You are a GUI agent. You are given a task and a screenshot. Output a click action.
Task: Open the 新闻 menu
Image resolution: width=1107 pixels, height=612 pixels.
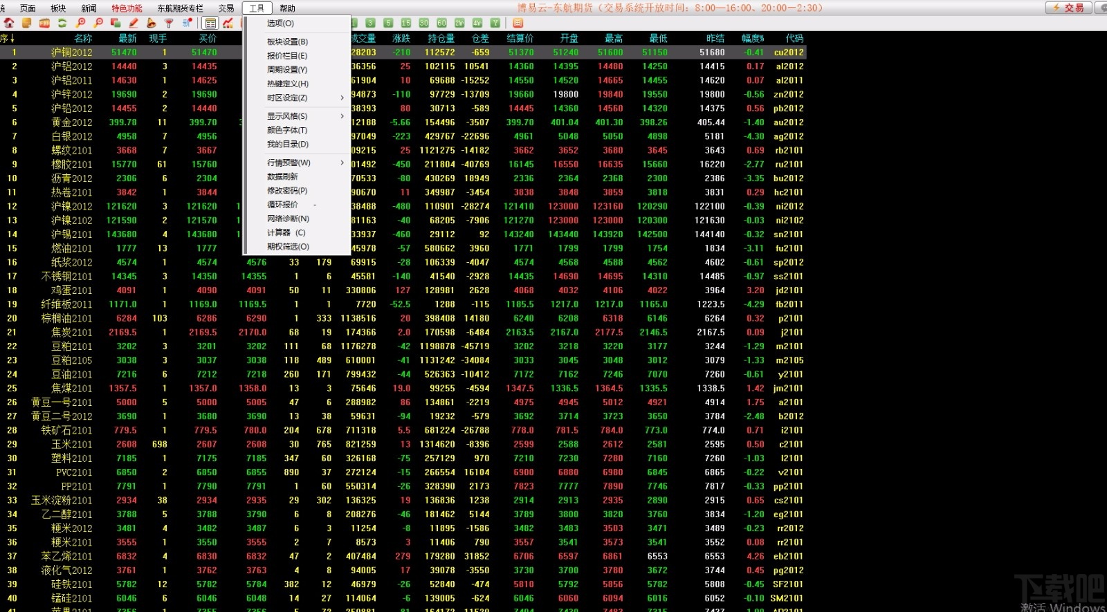(x=89, y=8)
